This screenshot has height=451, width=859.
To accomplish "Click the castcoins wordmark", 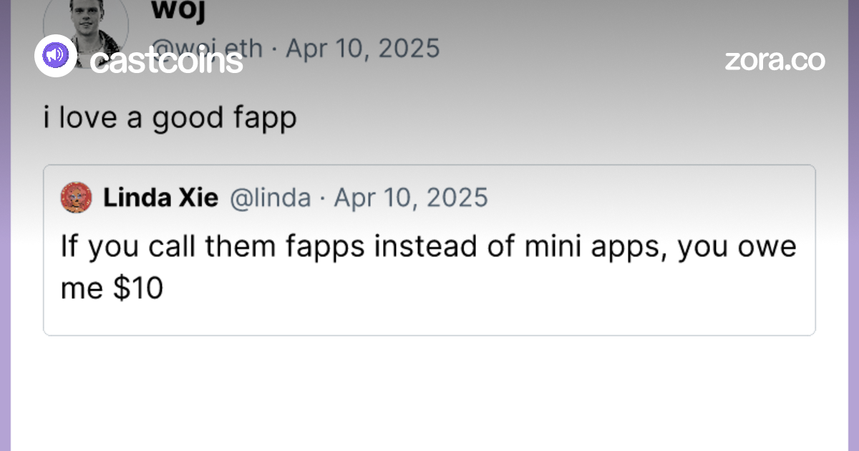I will tap(167, 60).
